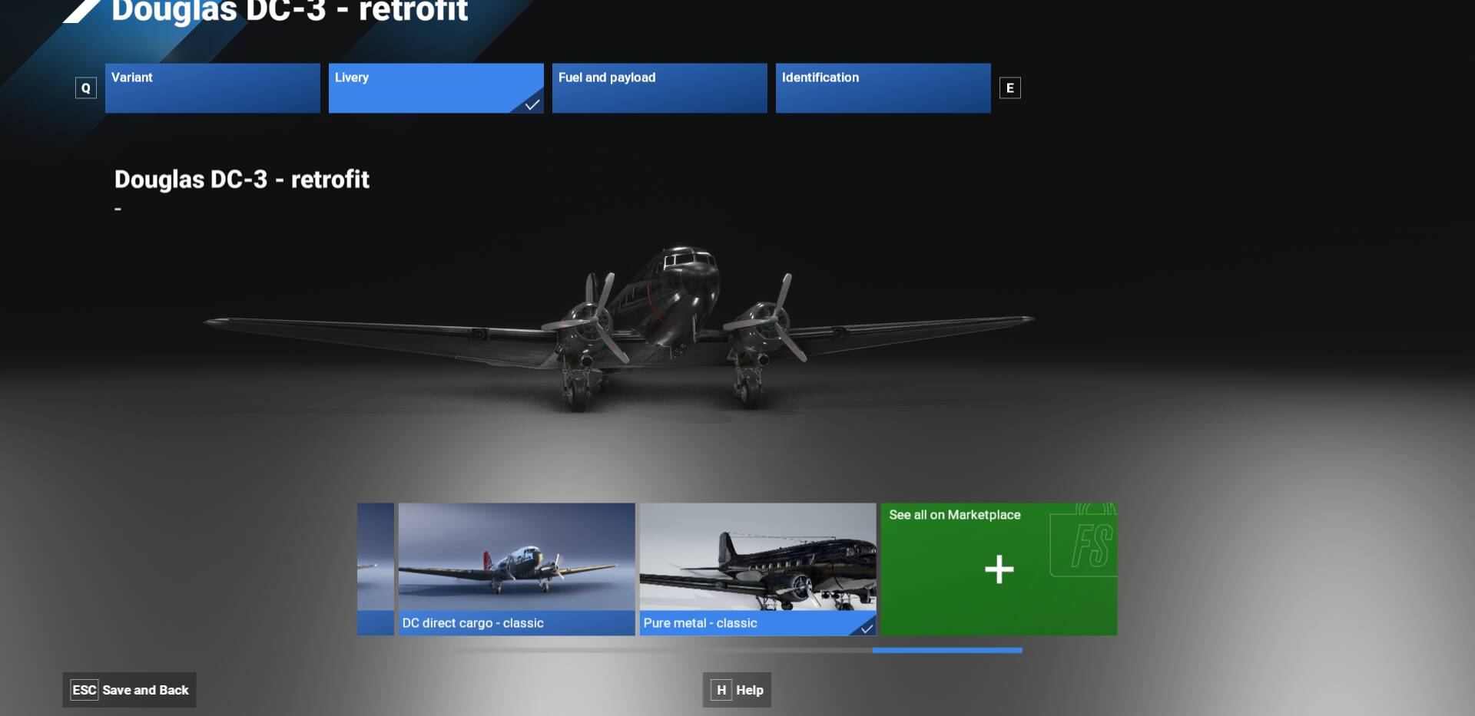Viewport: 1475px width, 716px height.
Task: Choose the Pure metal - classic livery
Action: [758, 569]
